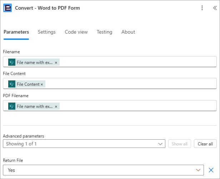Open the About tab
Image resolution: width=220 pixels, height=179 pixels.
coord(128,32)
